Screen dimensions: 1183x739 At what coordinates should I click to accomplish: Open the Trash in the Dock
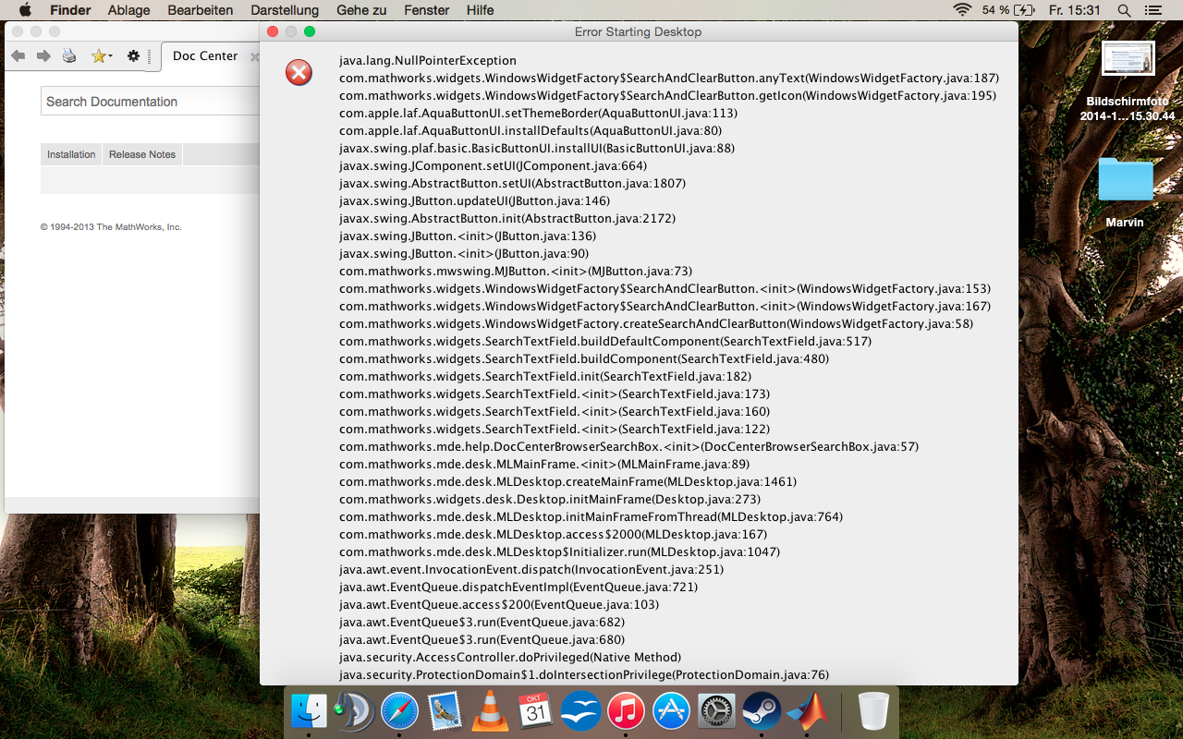872,711
